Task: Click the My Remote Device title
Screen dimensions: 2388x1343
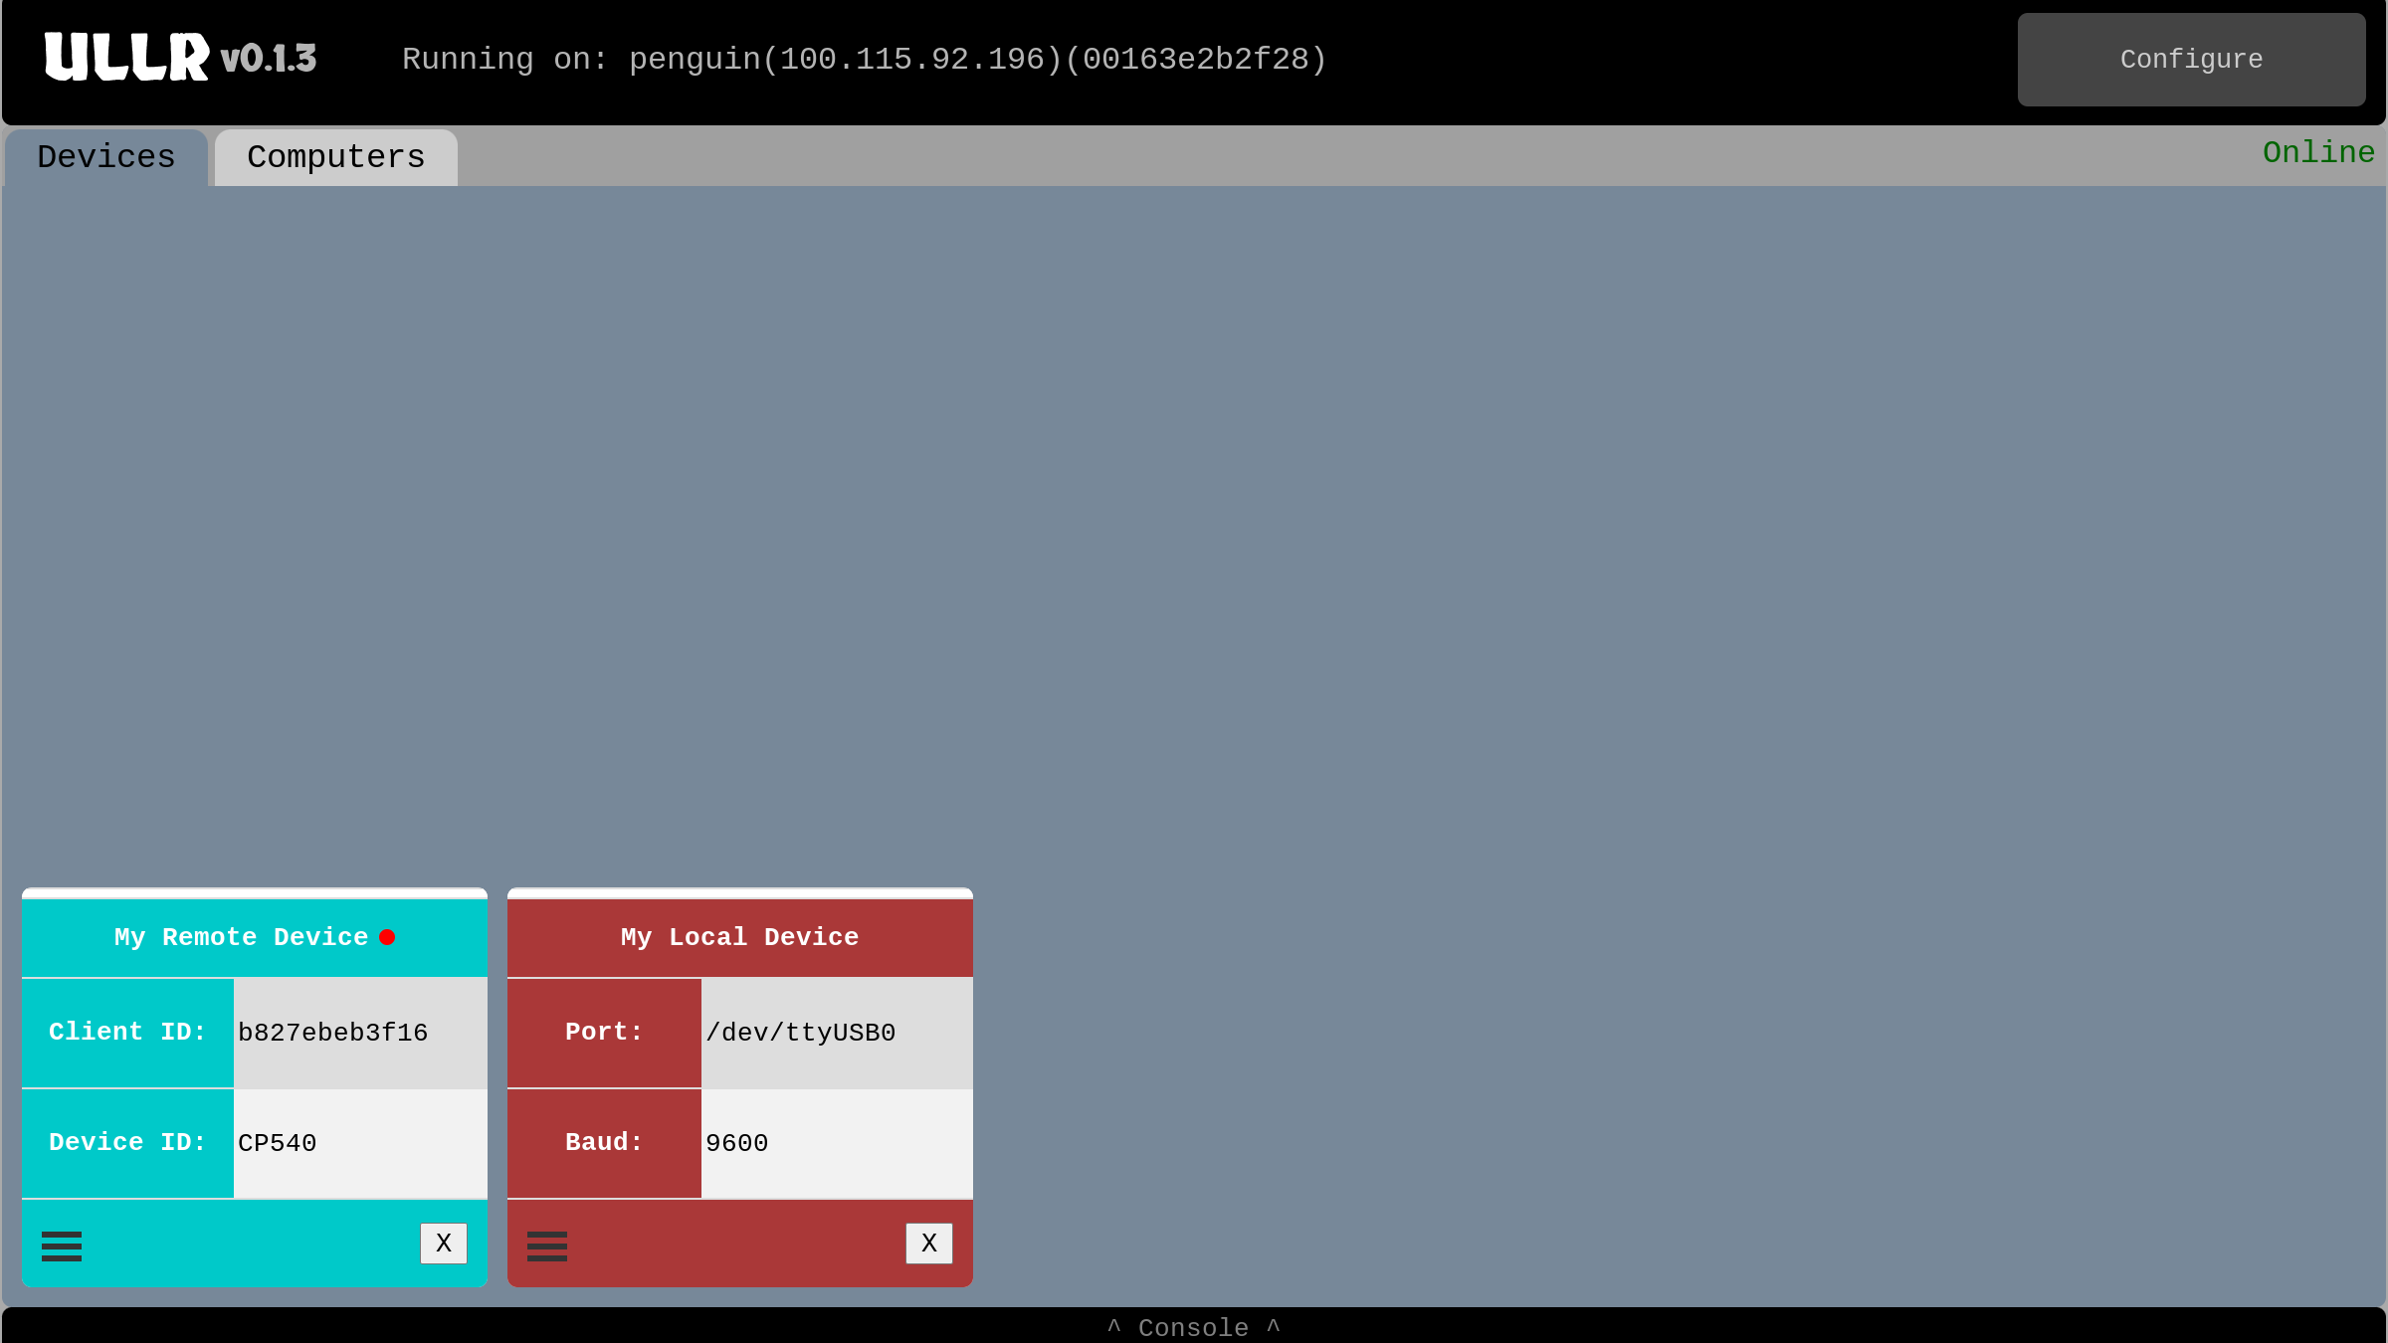Action: 241,937
